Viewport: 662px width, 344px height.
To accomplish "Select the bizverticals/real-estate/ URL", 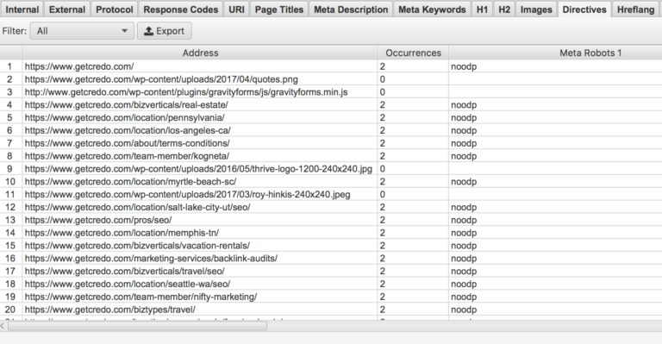I will point(126,104).
